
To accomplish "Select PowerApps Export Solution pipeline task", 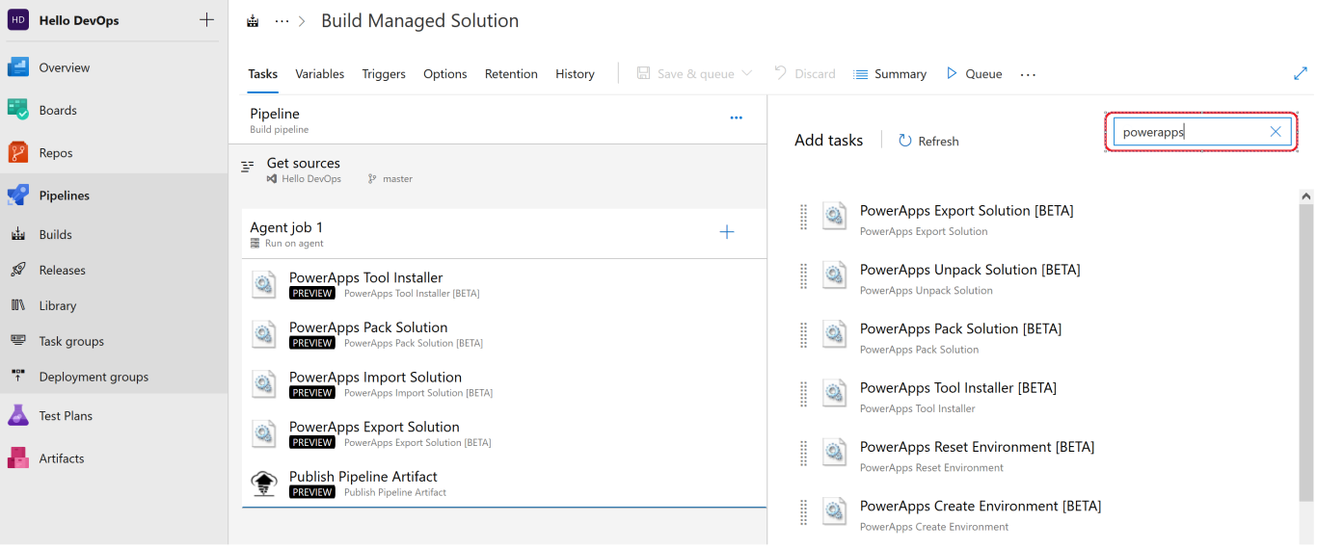I will point(504,433).
